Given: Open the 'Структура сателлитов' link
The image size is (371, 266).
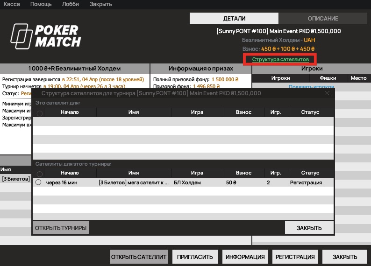Looking at the screenshot, I should (x=280, y=59).
